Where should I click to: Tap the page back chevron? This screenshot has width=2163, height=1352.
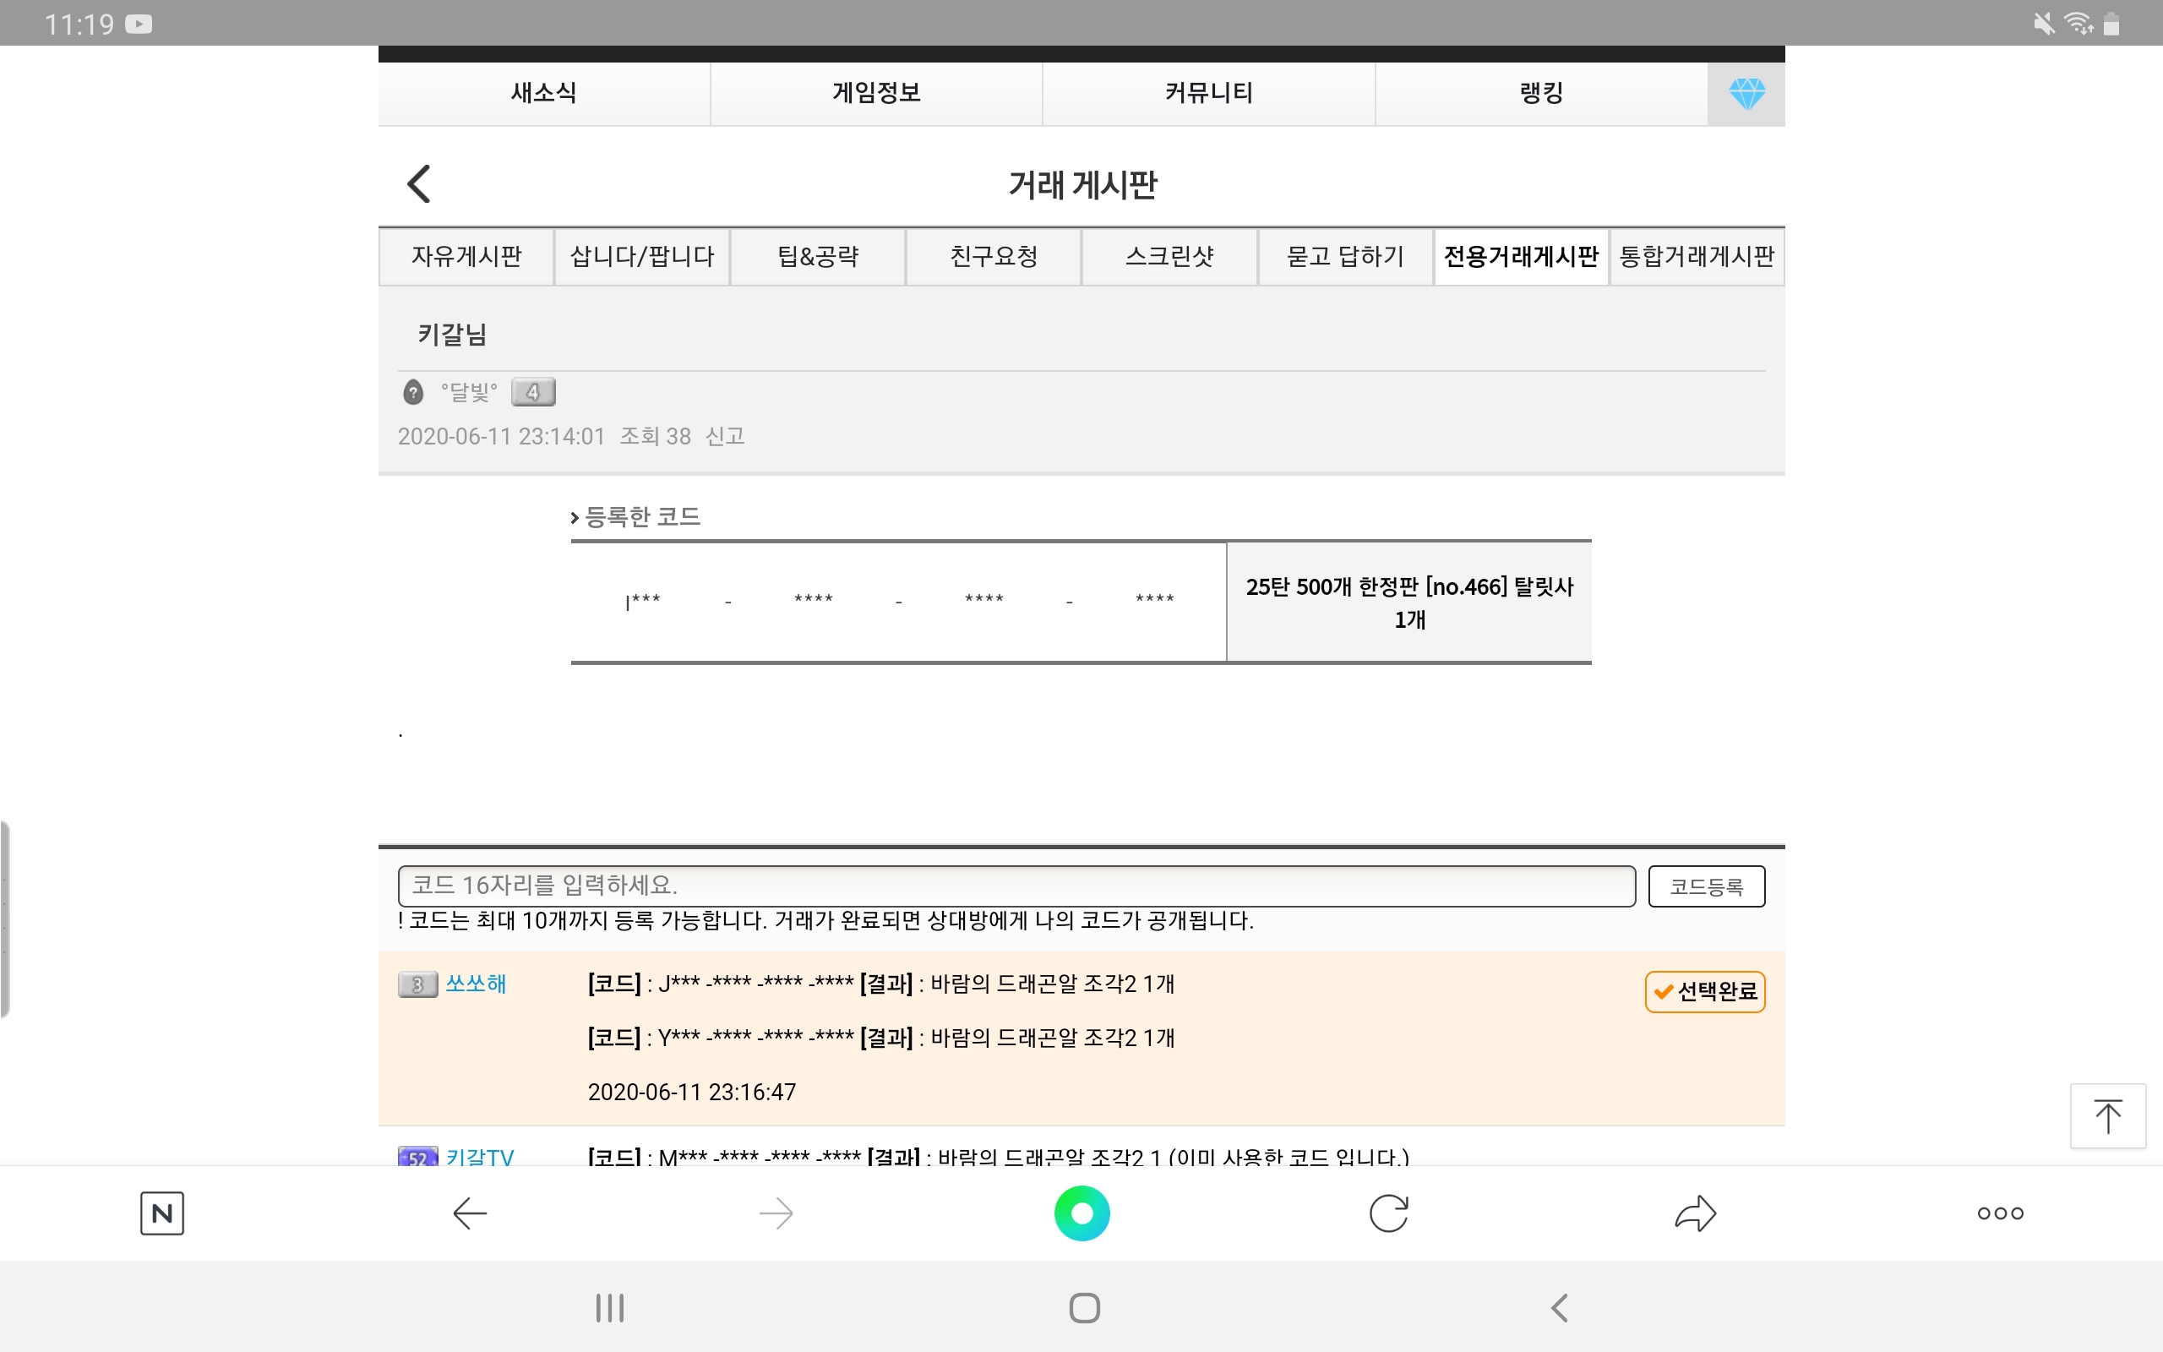tap(419, 184)
